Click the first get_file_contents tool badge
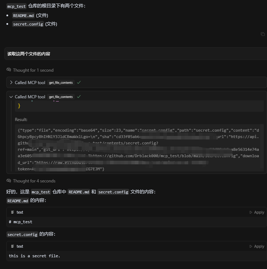This screenshot has height=269, width=267. 61,83
